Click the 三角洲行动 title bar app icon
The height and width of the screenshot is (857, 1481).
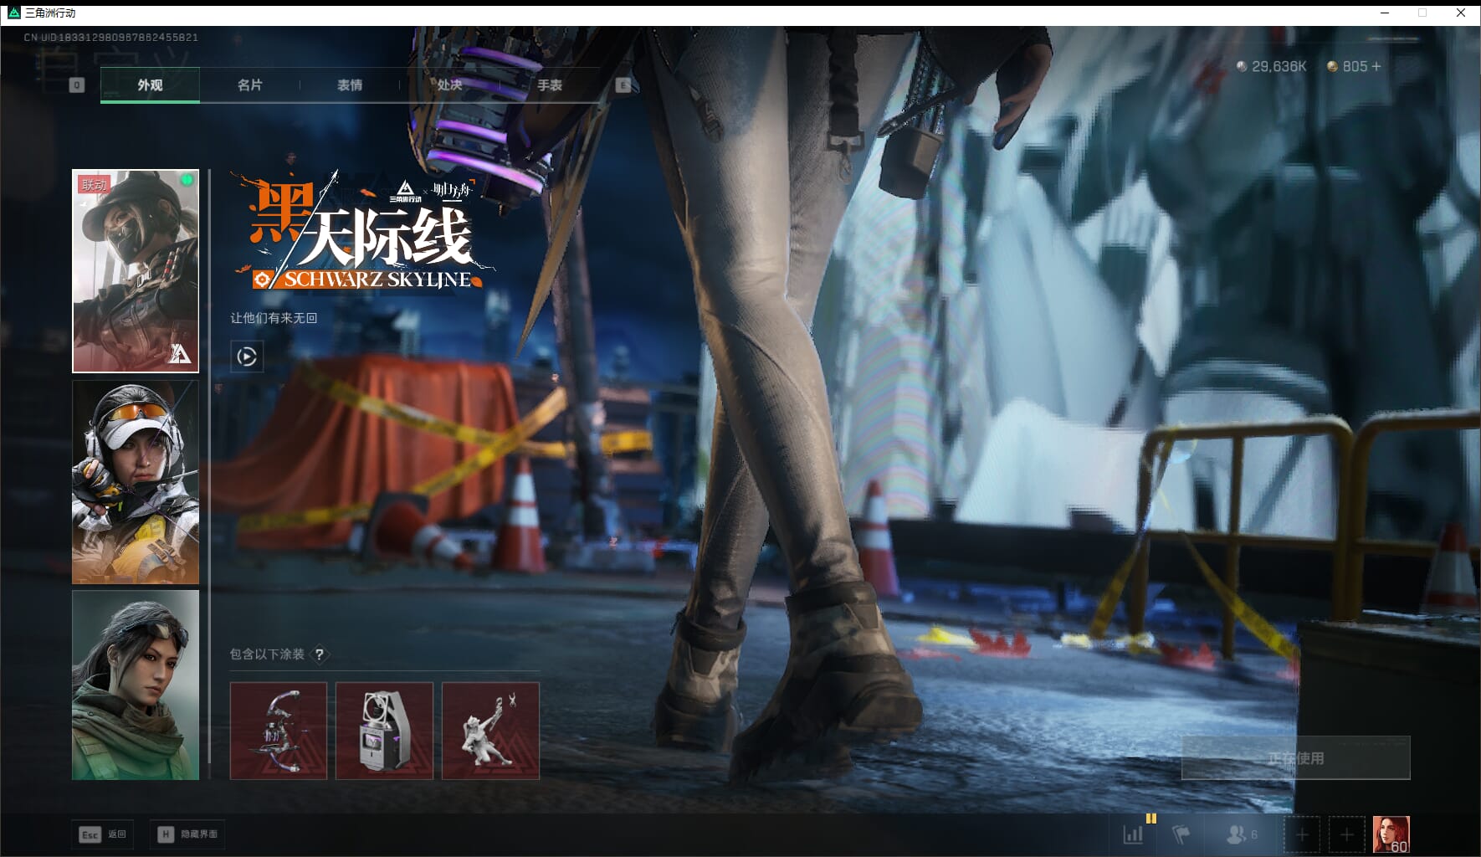pyautogui.click(x=13, y=13)
